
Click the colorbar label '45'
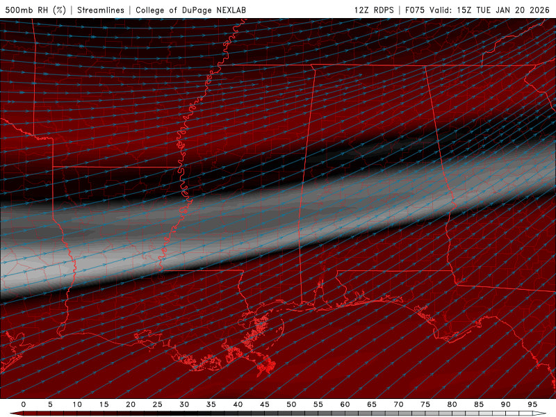point(265,404)
